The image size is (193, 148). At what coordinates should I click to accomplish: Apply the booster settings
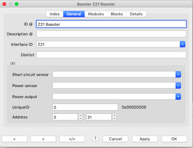click(x=145, y=139)
